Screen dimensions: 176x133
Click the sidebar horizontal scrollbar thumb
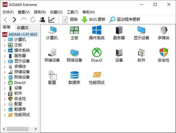(18, 129)
